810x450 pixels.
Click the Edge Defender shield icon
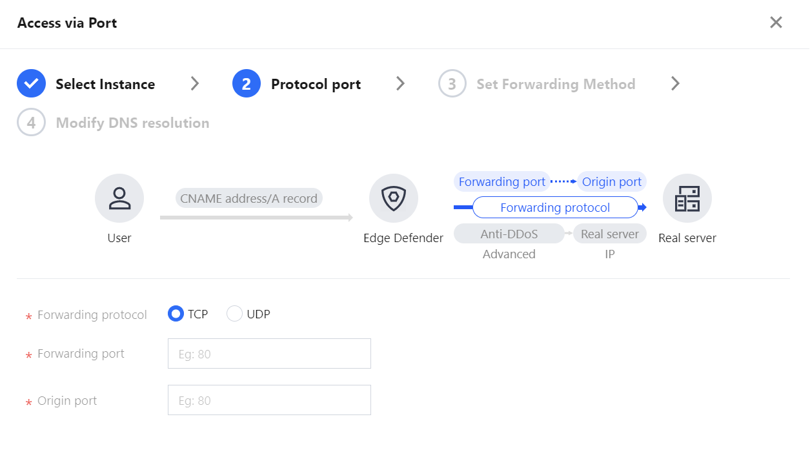point(394,198)
